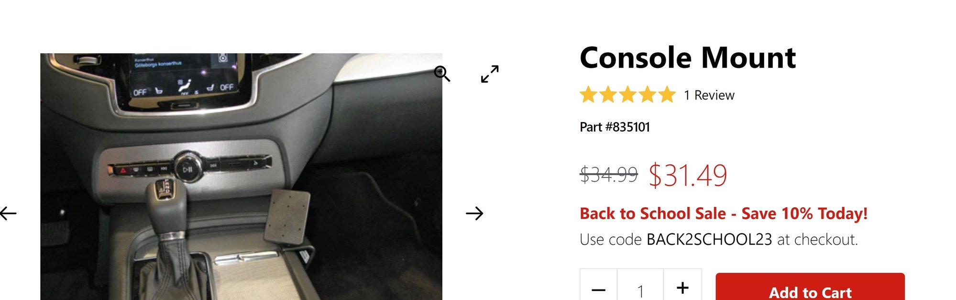This screenshot has height=300, width=956.
Task: Click the BACK2SCHOOL23 promo code text
Action: click(x=709, y=239)
